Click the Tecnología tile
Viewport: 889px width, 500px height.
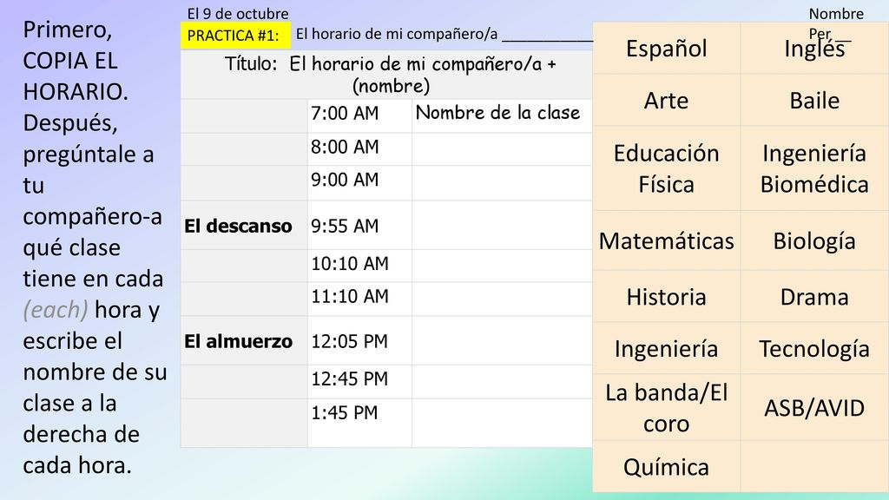(814, 348)
